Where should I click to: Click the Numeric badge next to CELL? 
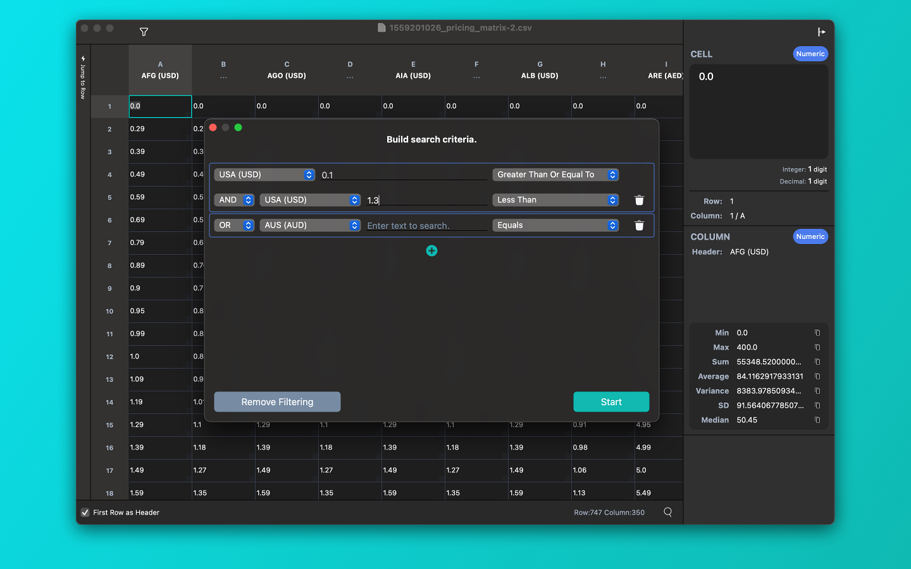[x=810, y=54]
